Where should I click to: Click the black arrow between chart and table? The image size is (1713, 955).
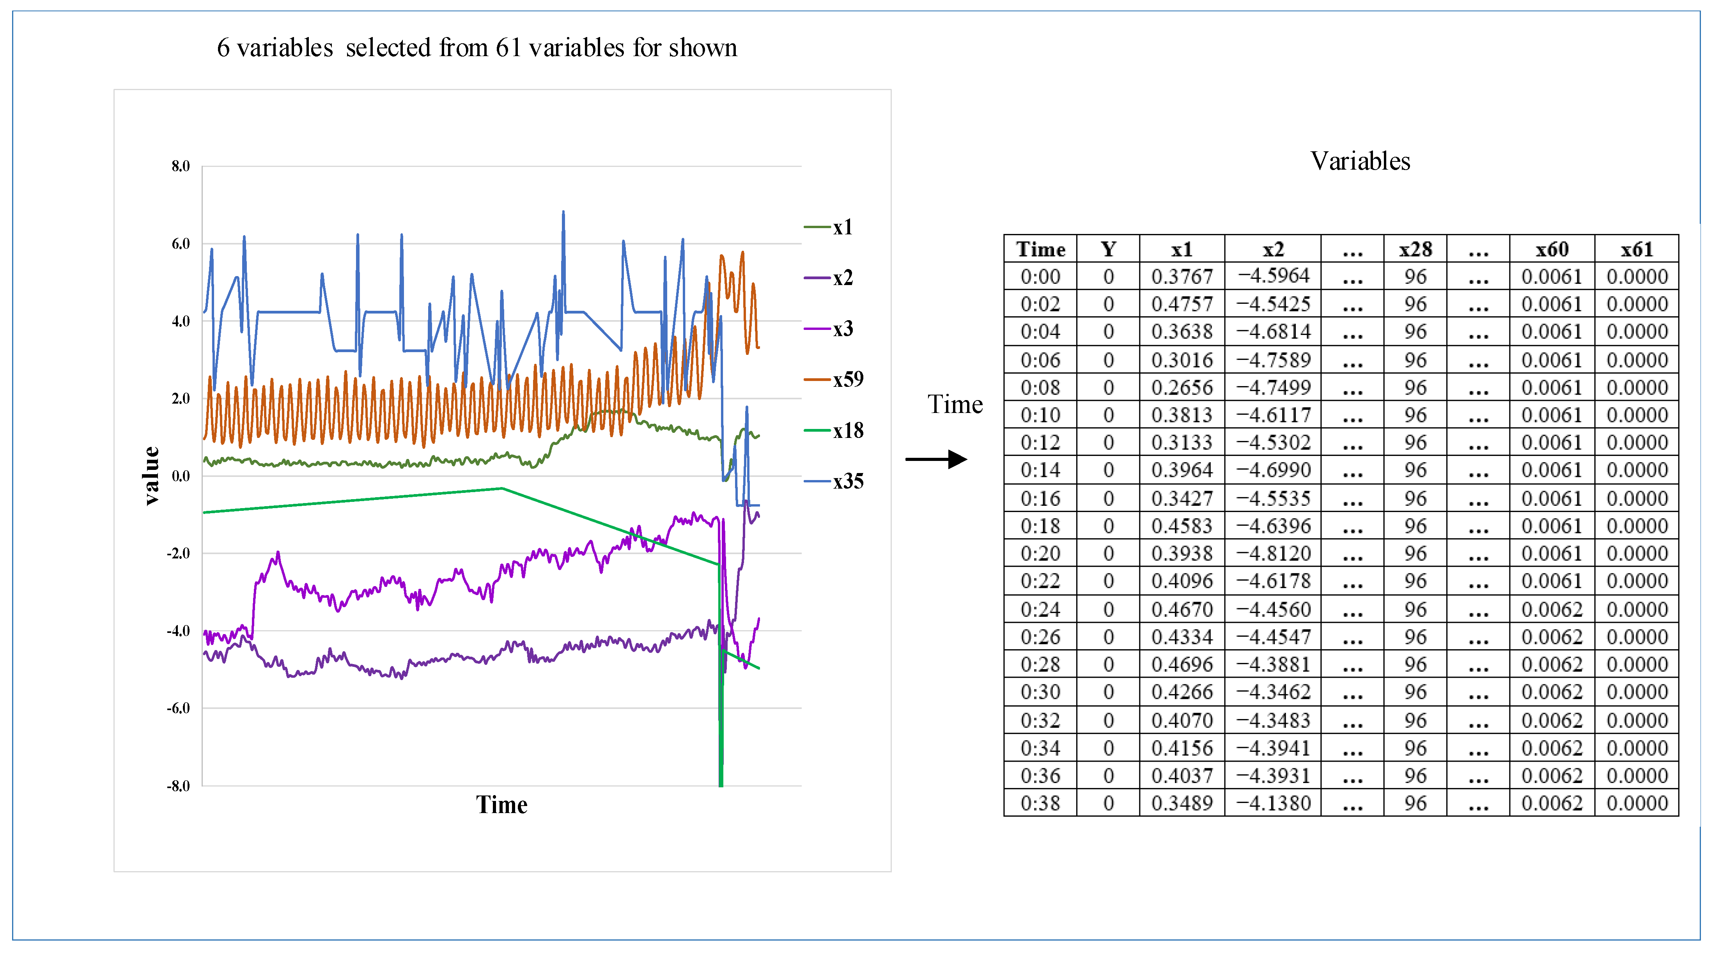(x=936, y=459)
